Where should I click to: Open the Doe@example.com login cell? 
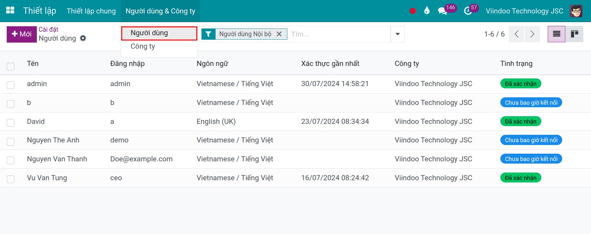coord(141,159)
